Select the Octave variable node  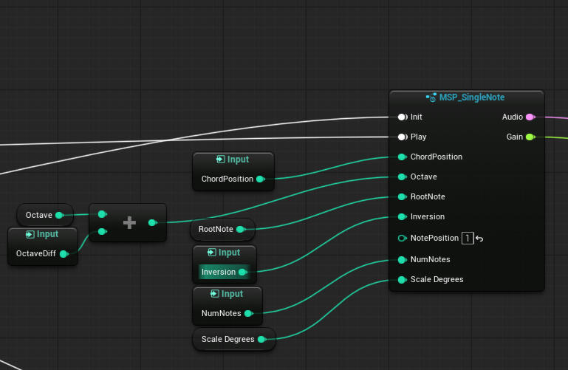(x=39, y=215)
